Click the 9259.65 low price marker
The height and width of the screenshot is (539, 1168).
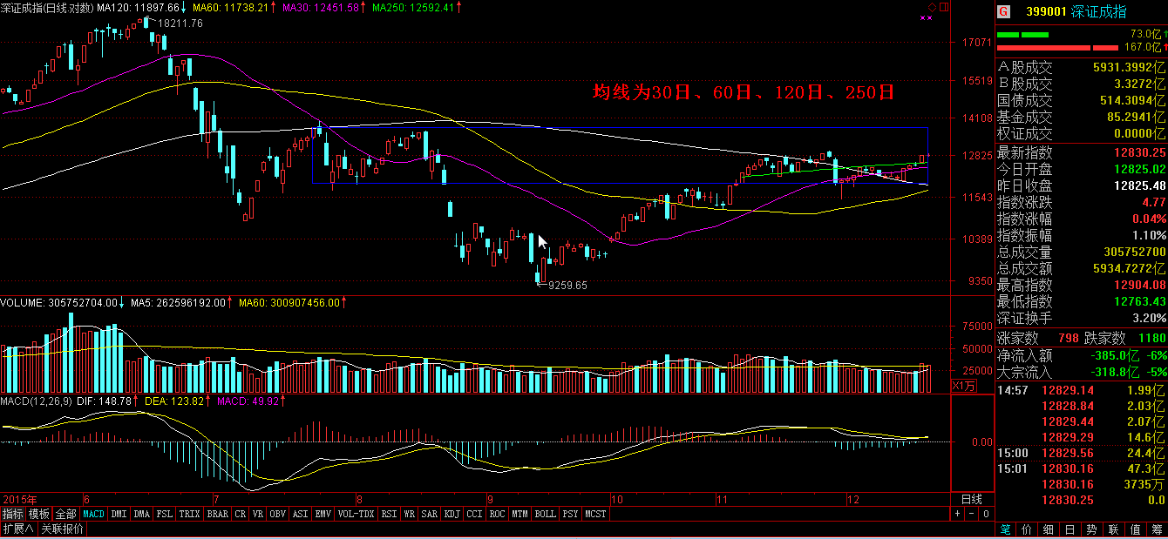(x=567, y=285)
